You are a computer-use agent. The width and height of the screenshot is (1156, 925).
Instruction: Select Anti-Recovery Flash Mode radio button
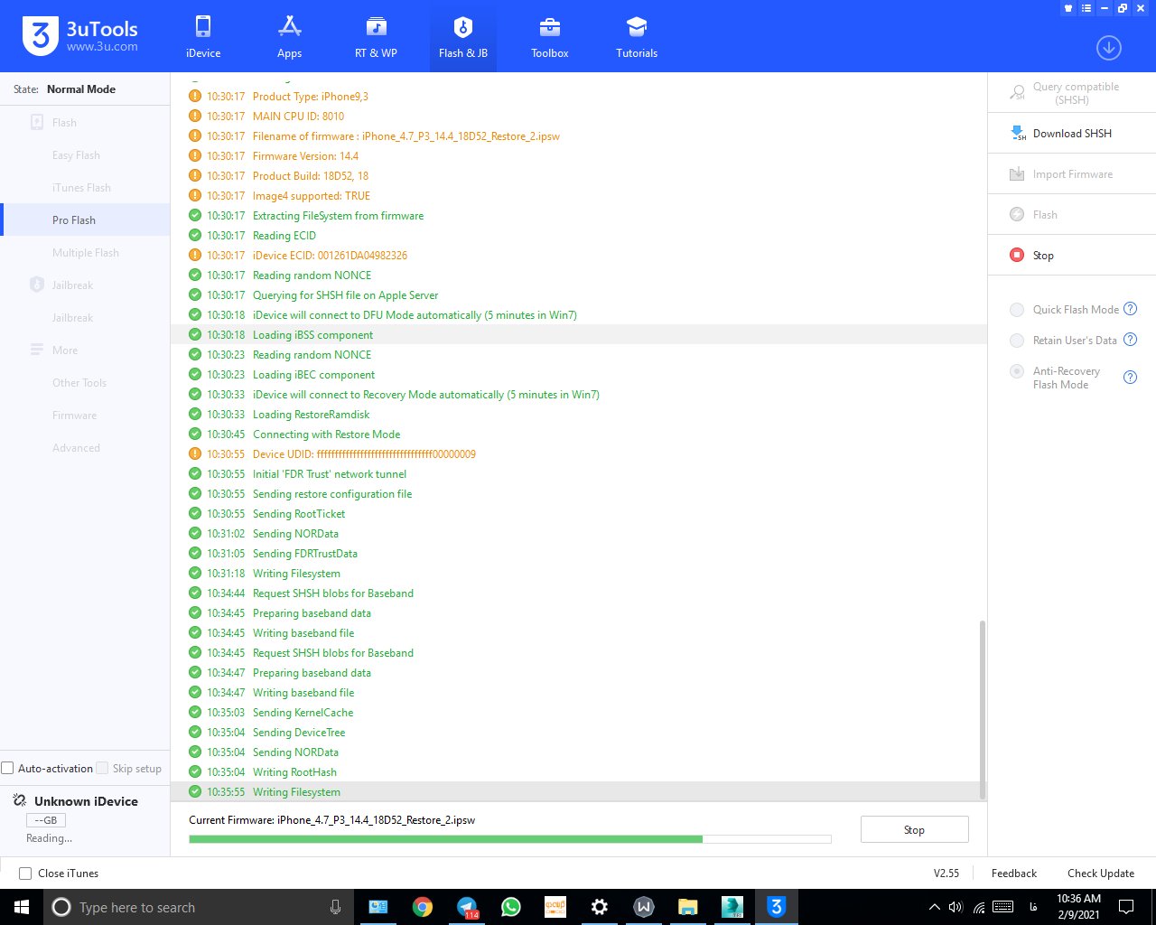1017,371
